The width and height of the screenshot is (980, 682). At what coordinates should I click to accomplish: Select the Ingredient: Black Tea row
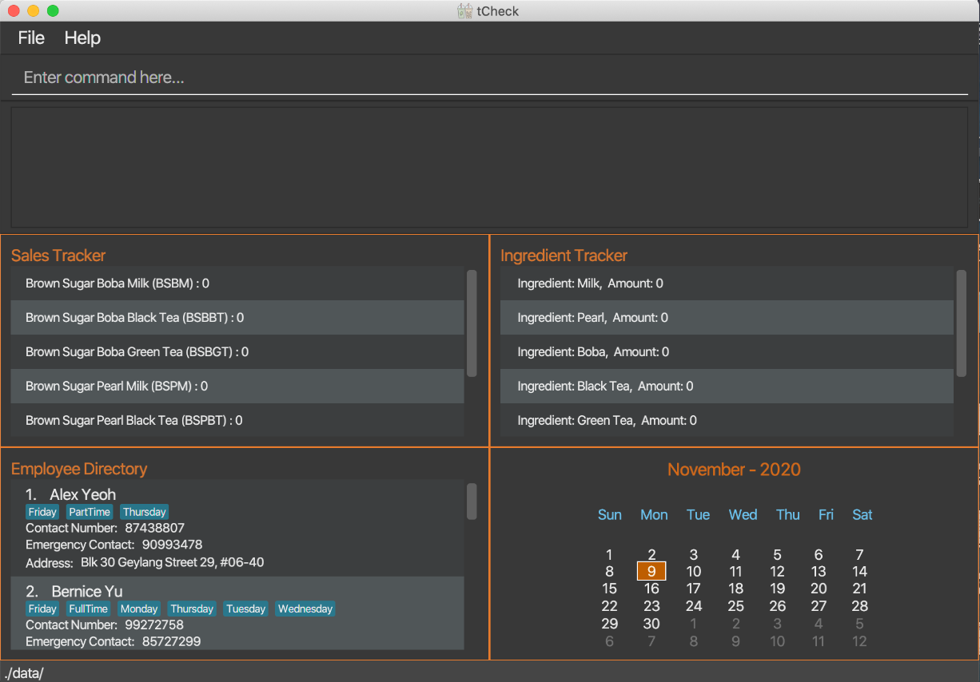coord(727,387)
